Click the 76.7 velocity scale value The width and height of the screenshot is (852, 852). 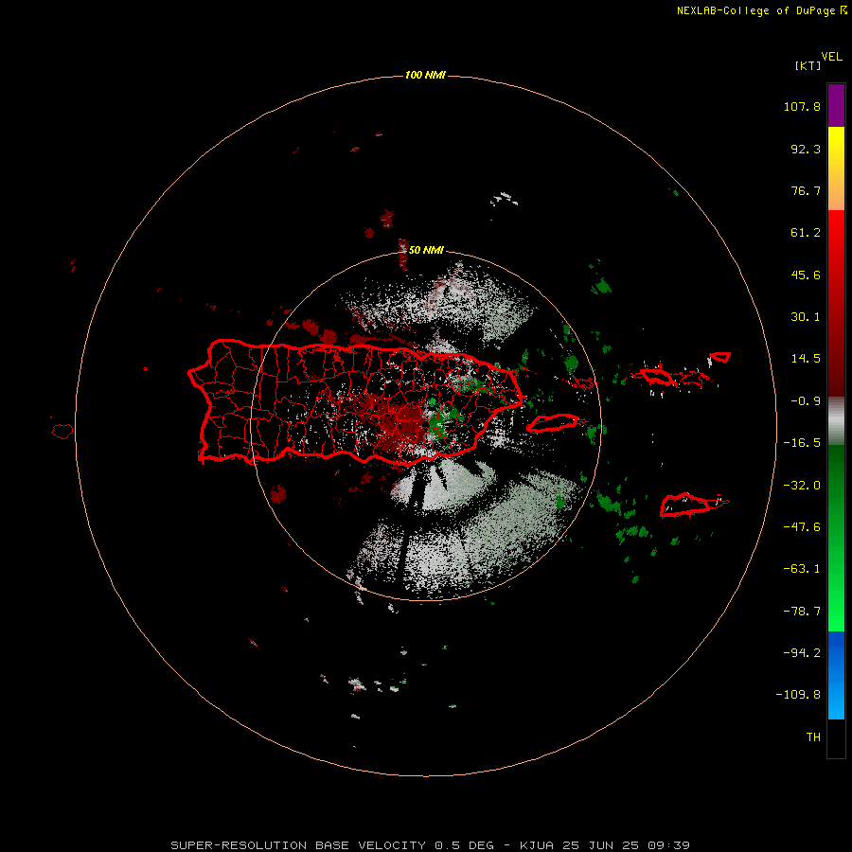pyautogui.click(x=806, y=190)
